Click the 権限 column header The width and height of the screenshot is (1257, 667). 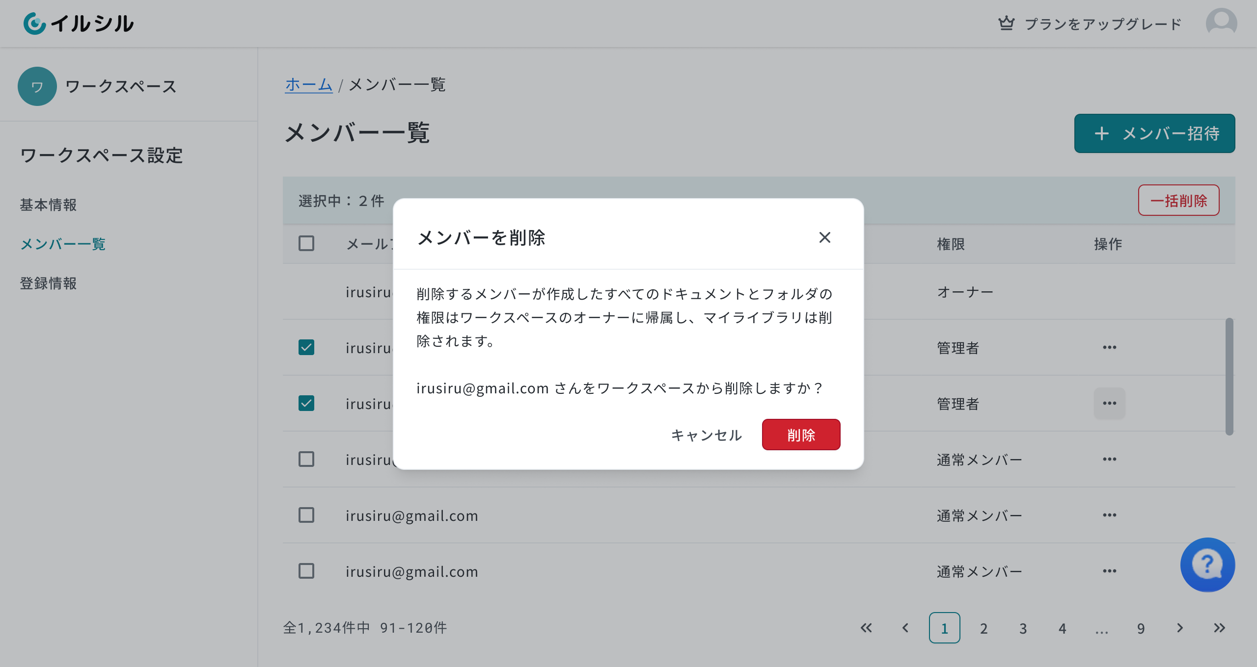pyautogui.click(x=951, y=244)
